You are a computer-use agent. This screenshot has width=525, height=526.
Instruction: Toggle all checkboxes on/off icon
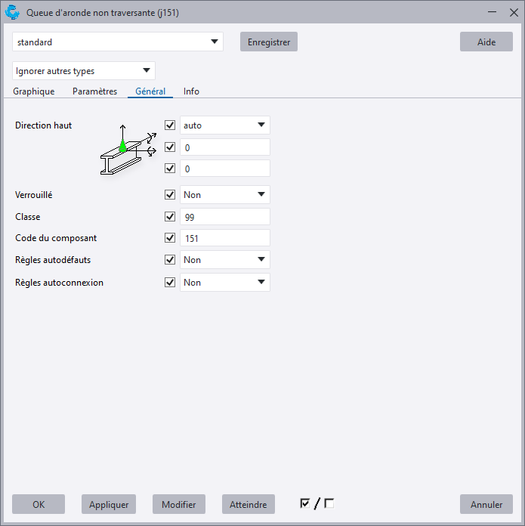point(317,503)
